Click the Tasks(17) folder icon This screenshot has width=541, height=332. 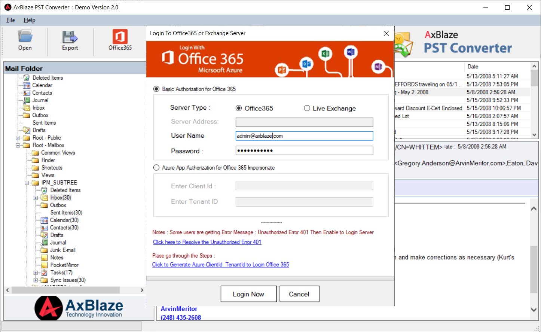[45, 272]
